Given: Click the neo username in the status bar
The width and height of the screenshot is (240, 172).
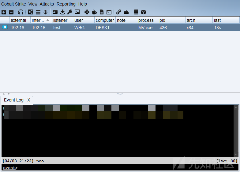Looking at the screenshot, I should (40, 161).
